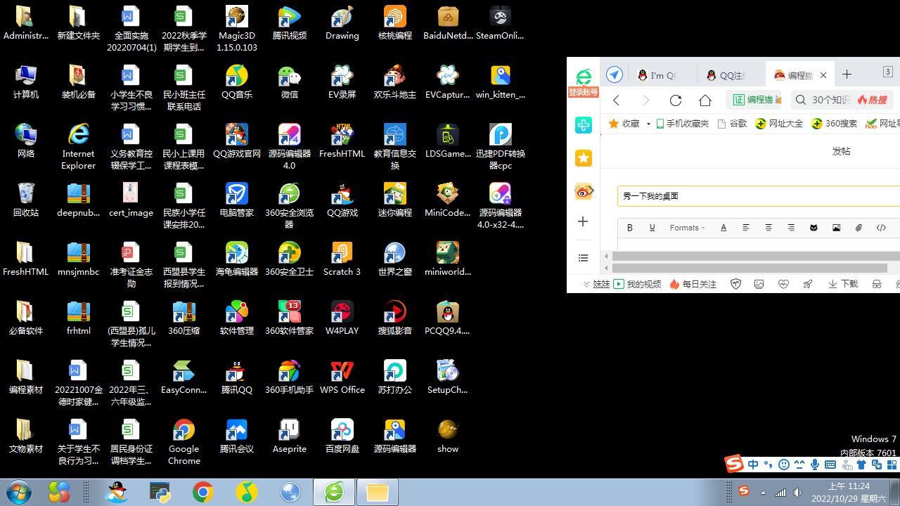Select the 腾讯QQ desktop icon

(236, 377)
